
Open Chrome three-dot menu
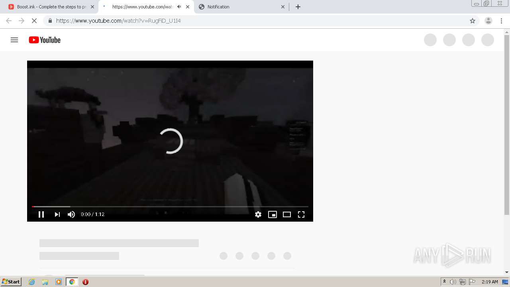click(x=502, y=21)
